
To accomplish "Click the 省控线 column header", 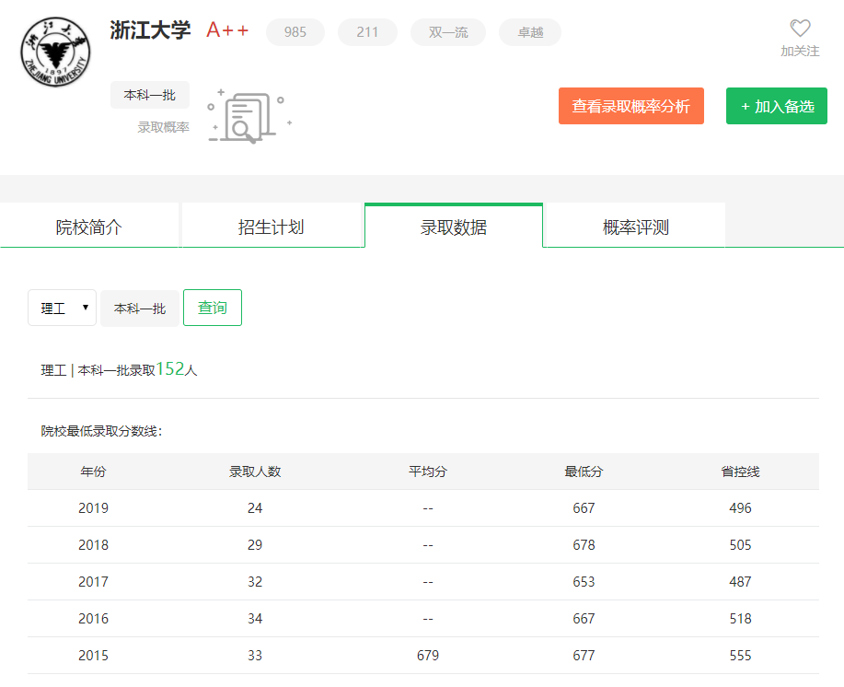I will click(740, 472).
